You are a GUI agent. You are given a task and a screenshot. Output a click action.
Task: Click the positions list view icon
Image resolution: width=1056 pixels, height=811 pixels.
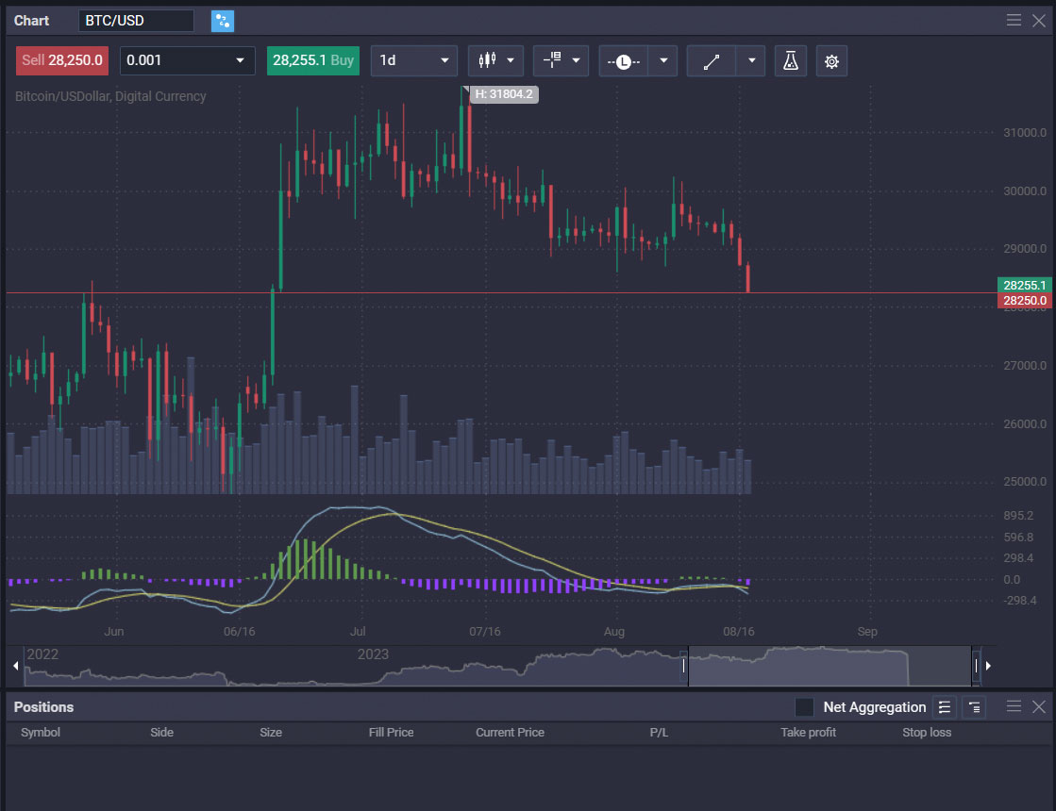[x=945, y=707]
